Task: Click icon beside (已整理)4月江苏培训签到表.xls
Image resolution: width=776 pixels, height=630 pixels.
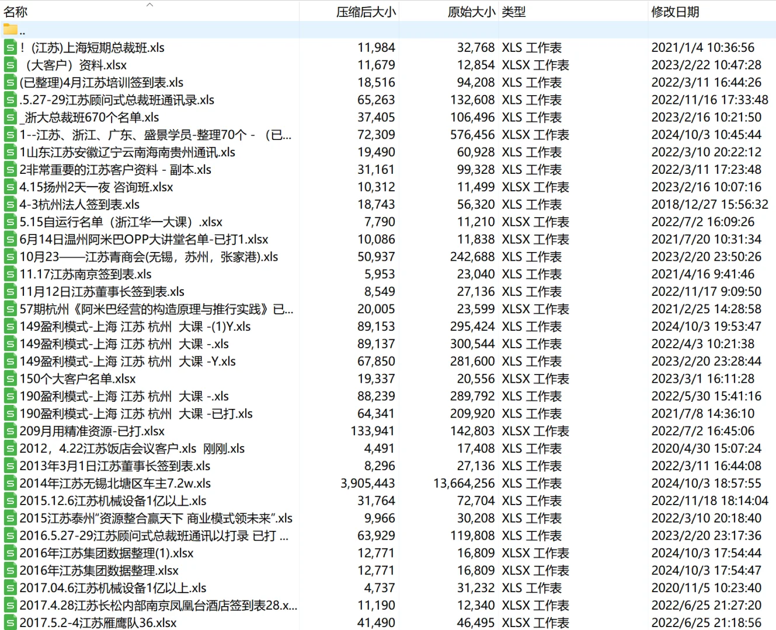Action: click(11, 82)
